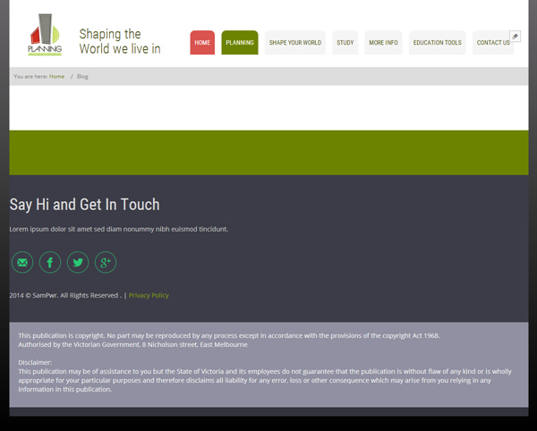This screenshot has width=537, height=431.
Task: Click the email envelope icon
Action: [22, 262]
